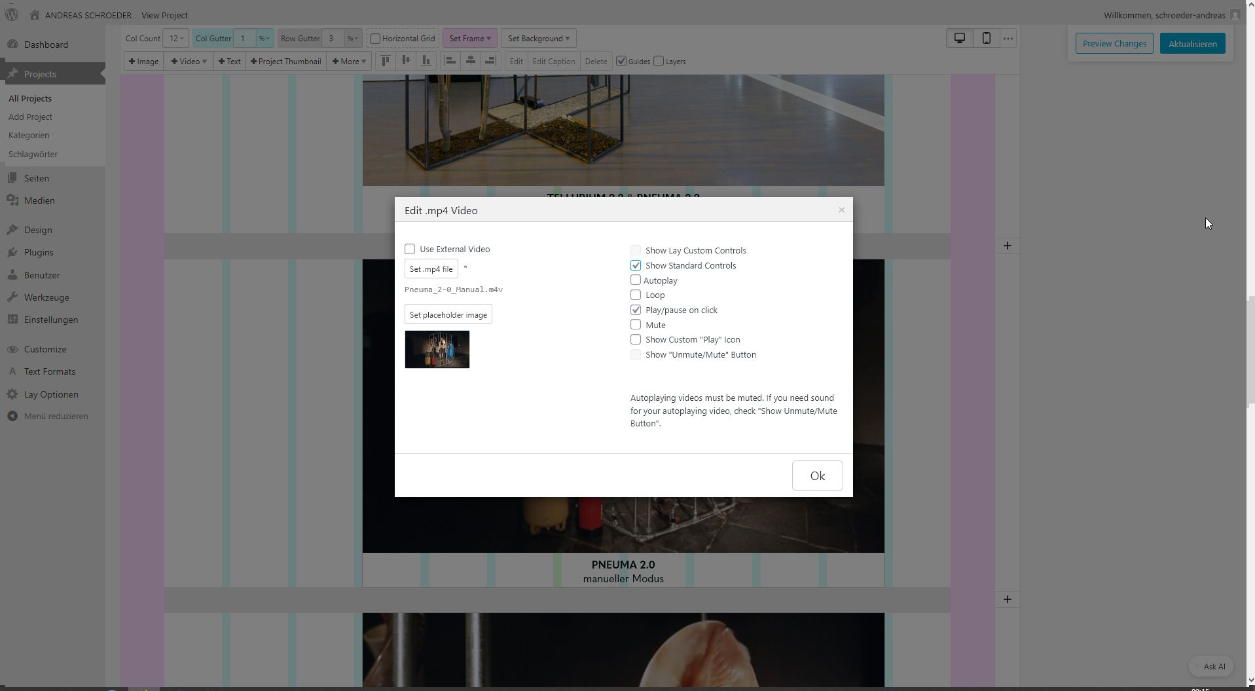The image size is (1255, 691).
Task: Uncheck Show Standard Controls
Action: 636,265
